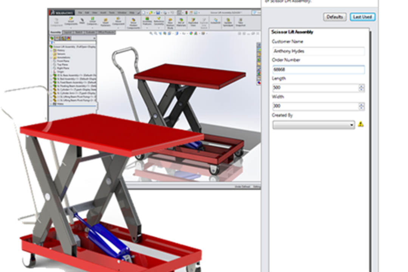Open the Window menu
The image size is (408, 272).
click(122, 13)
